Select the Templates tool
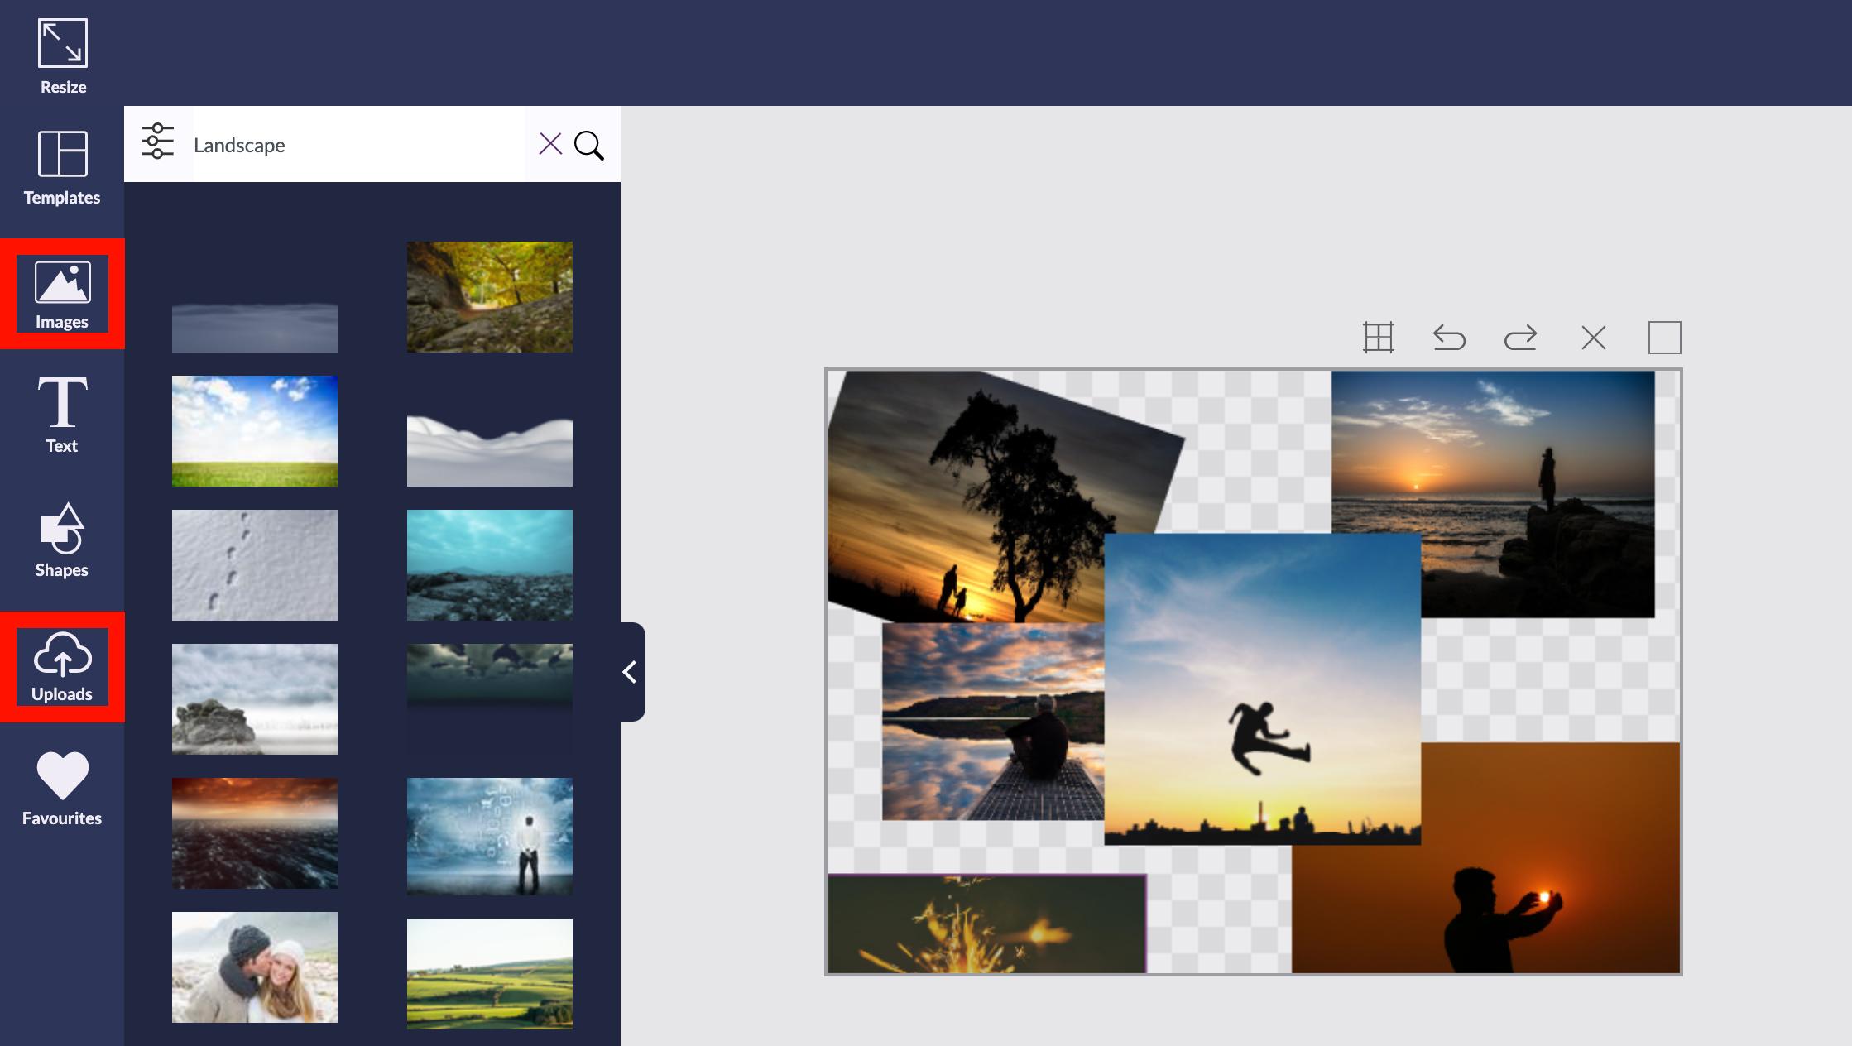 click(x=61, y=166)
